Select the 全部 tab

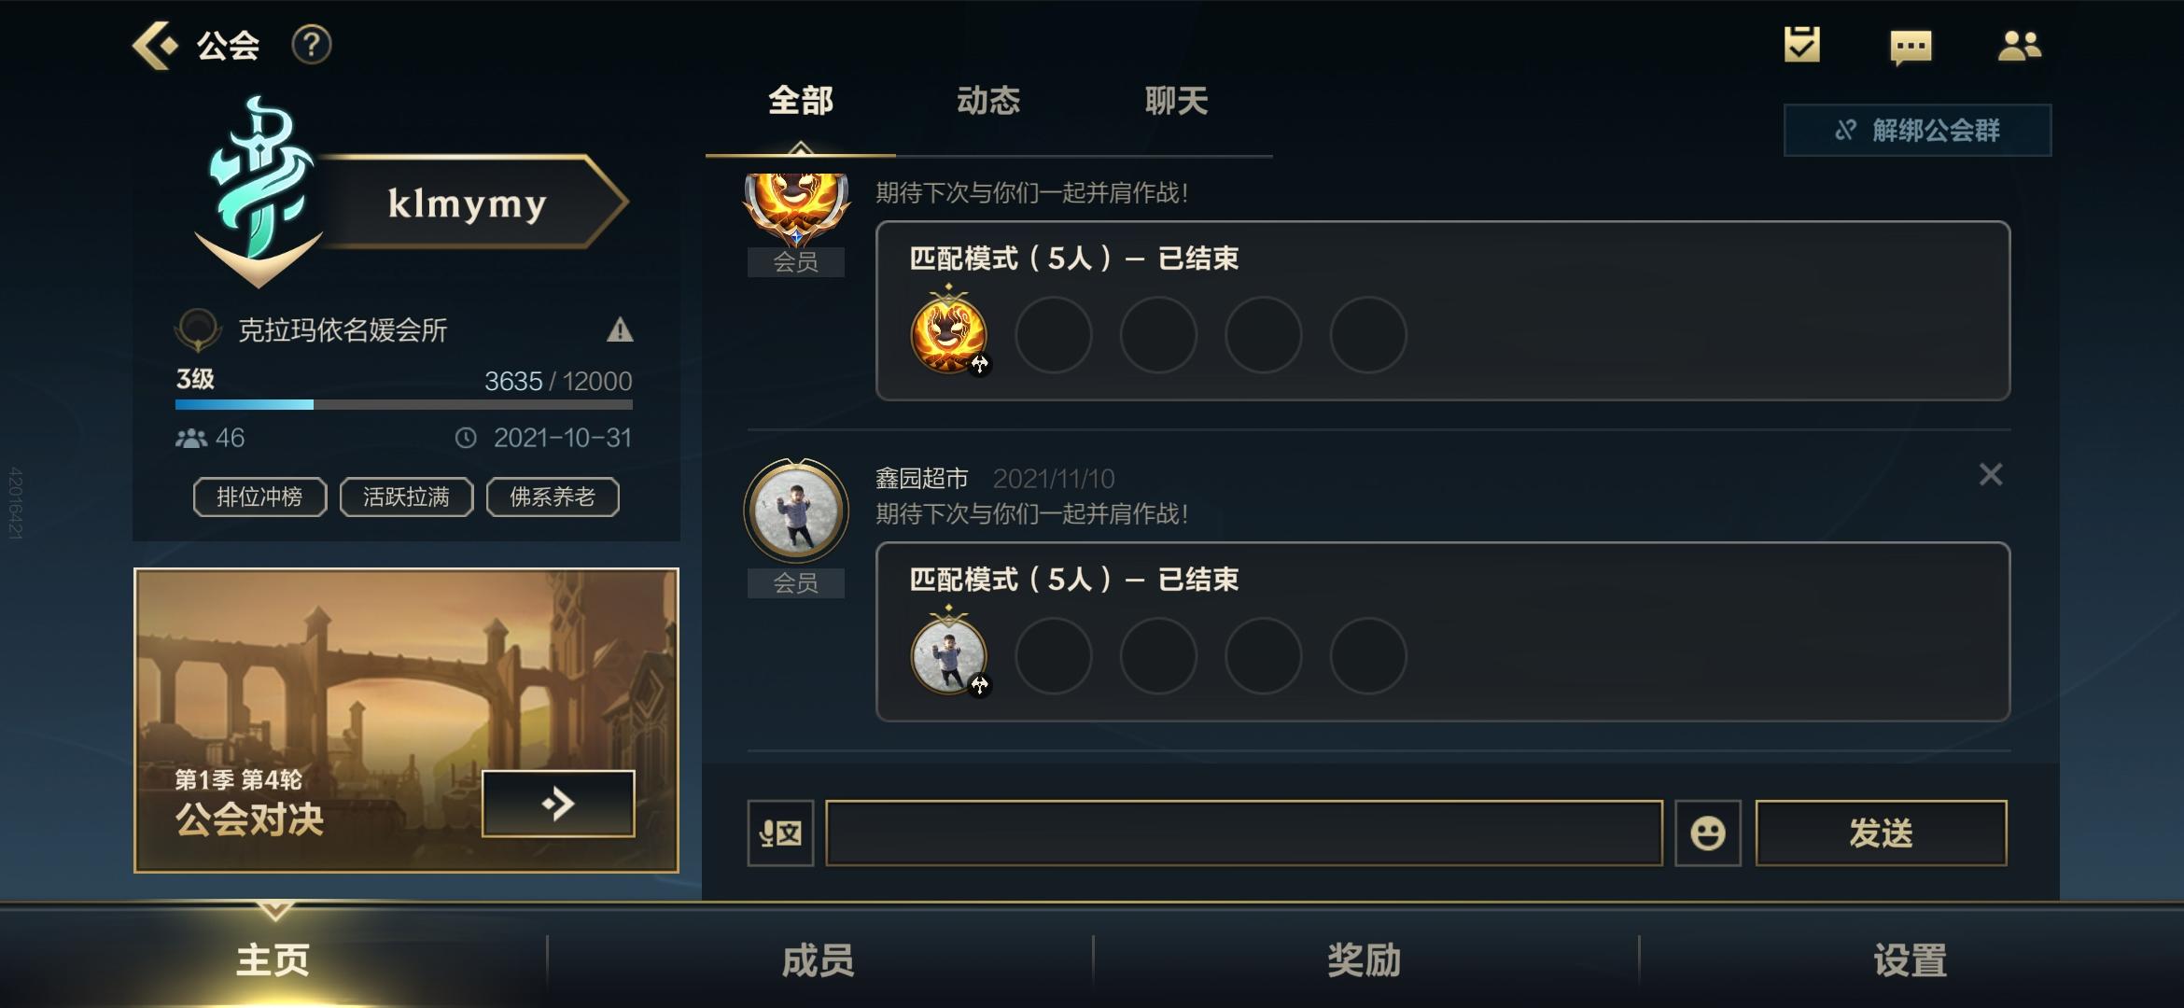point(801,100)
